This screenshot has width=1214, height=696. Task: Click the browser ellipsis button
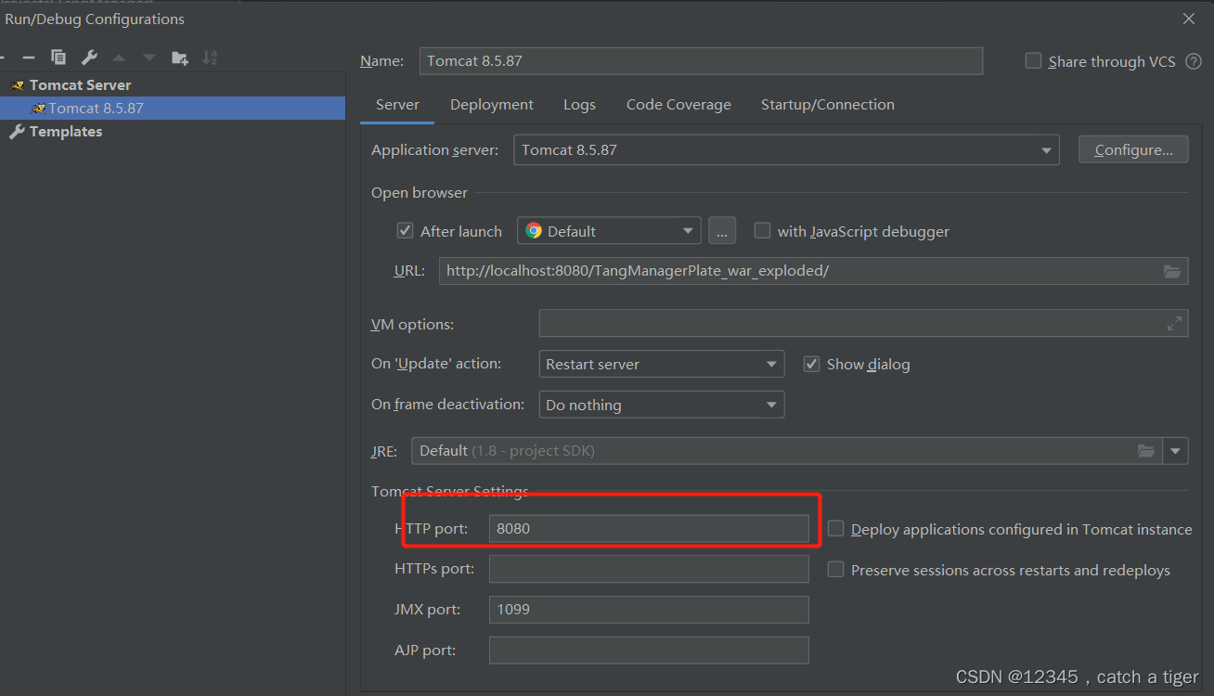[722, 231]
